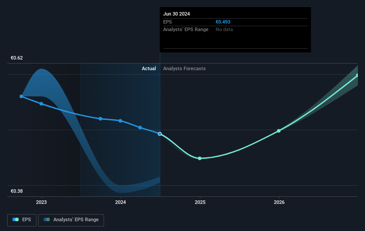Select the 2026 forecast data point
Viewport: 365px width, 231px height.
[x=279, y=131]
